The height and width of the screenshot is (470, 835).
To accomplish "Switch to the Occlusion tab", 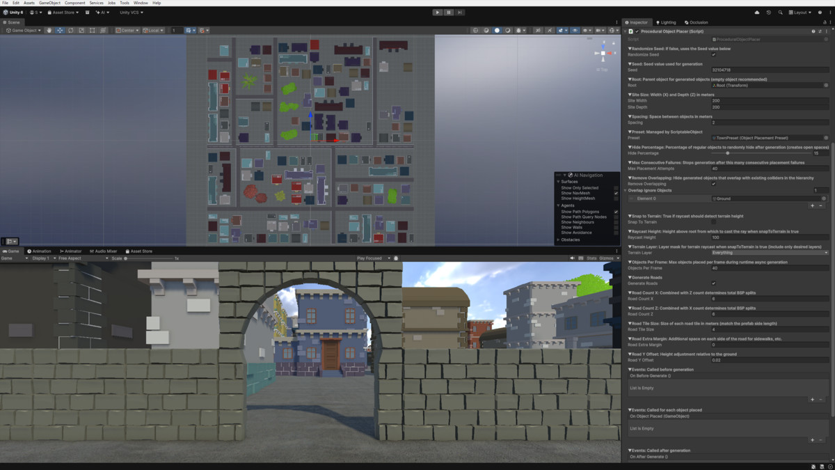I will tap(696, 22).
